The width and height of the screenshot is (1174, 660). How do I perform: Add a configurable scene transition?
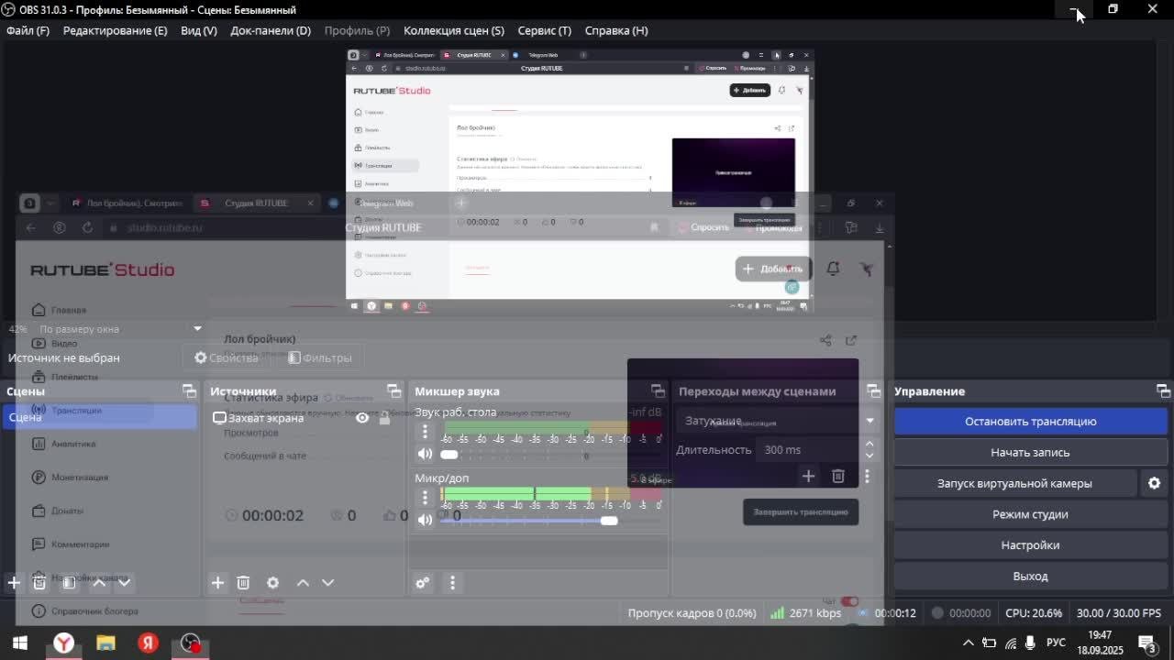pyautogui.click(x=808, y=476)
